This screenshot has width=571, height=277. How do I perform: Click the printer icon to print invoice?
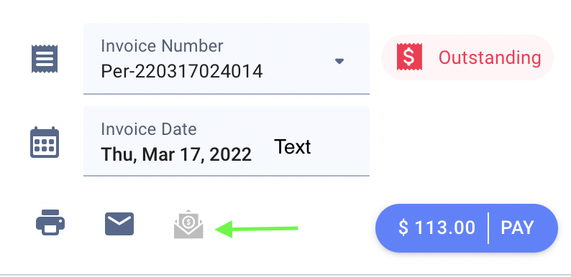click(x=50, y=222)
